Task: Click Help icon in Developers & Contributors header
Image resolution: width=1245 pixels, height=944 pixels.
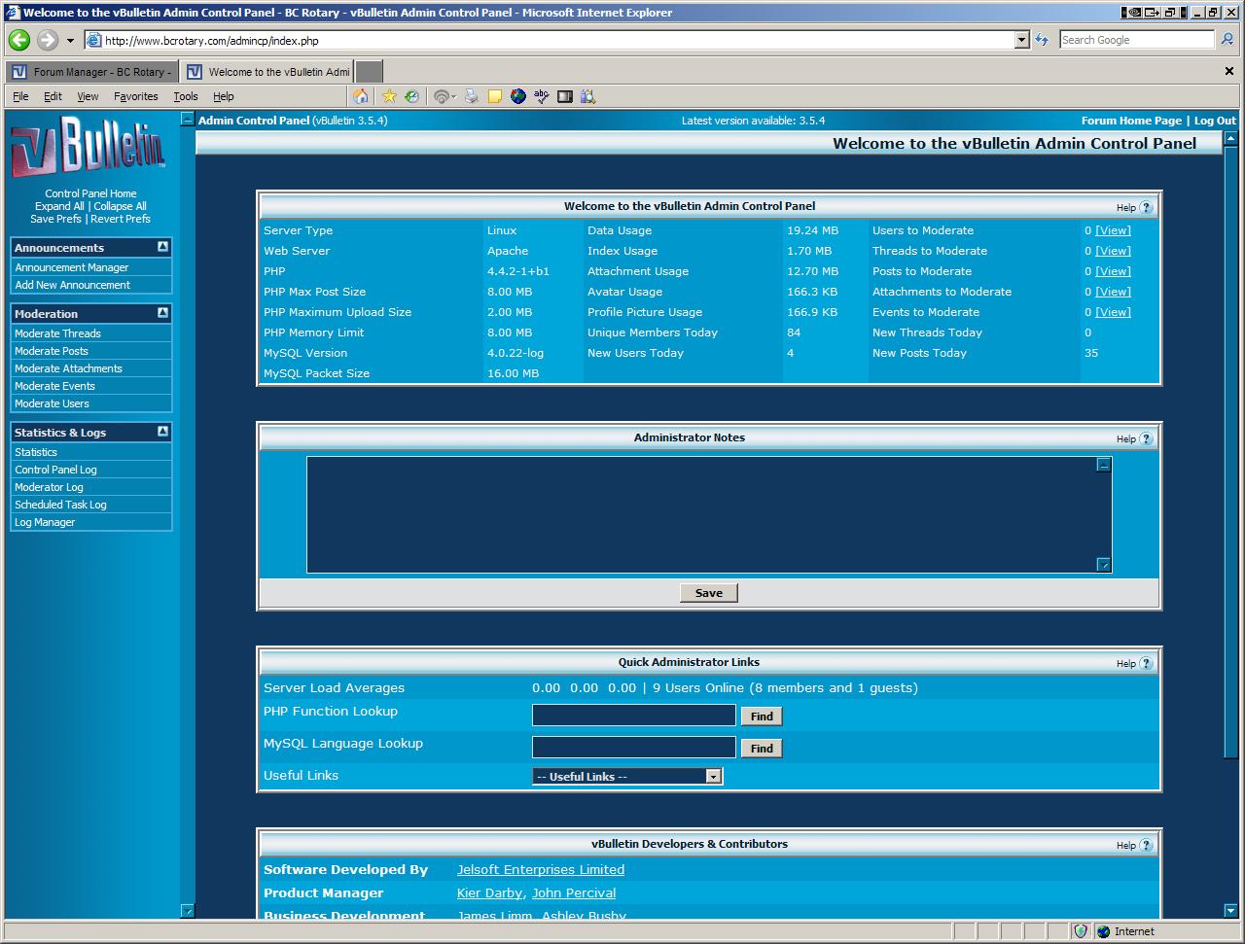Action: 1146,845
